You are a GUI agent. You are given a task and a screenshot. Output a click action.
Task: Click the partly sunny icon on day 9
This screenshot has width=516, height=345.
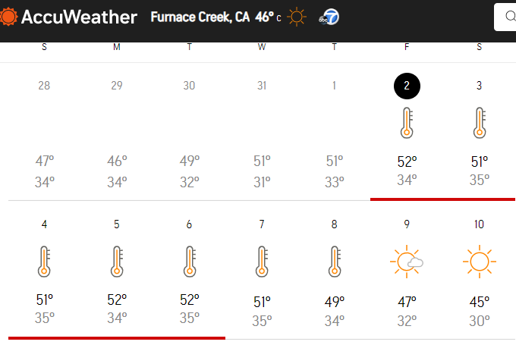pos(407,262)
